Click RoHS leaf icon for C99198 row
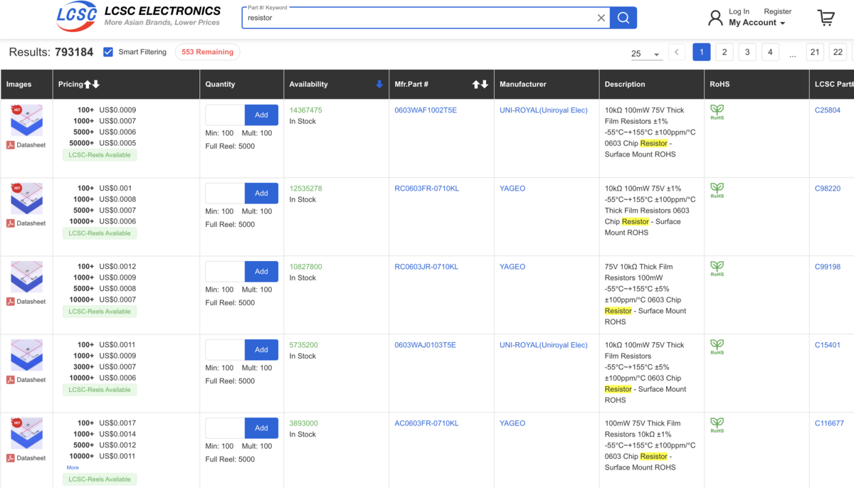854x488 pixels. click(717, 269)
